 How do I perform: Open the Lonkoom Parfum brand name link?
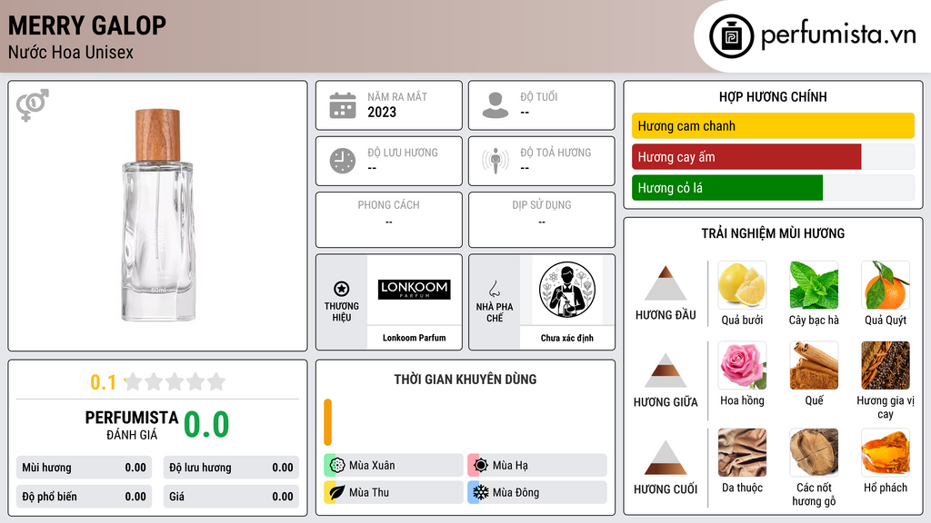coord(414,338)
